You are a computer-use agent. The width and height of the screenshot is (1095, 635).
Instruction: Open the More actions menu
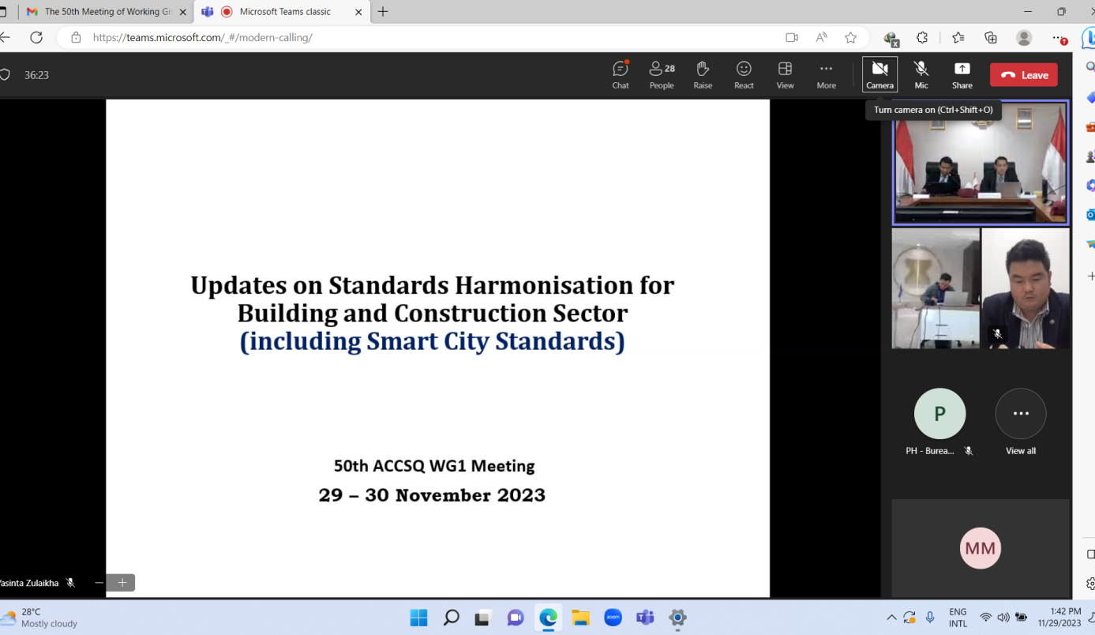826,75
